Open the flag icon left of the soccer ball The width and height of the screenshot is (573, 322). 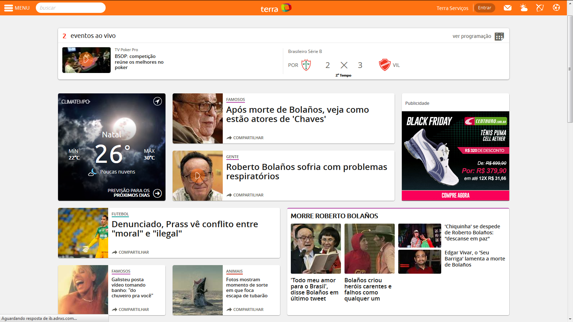point(540,8)
